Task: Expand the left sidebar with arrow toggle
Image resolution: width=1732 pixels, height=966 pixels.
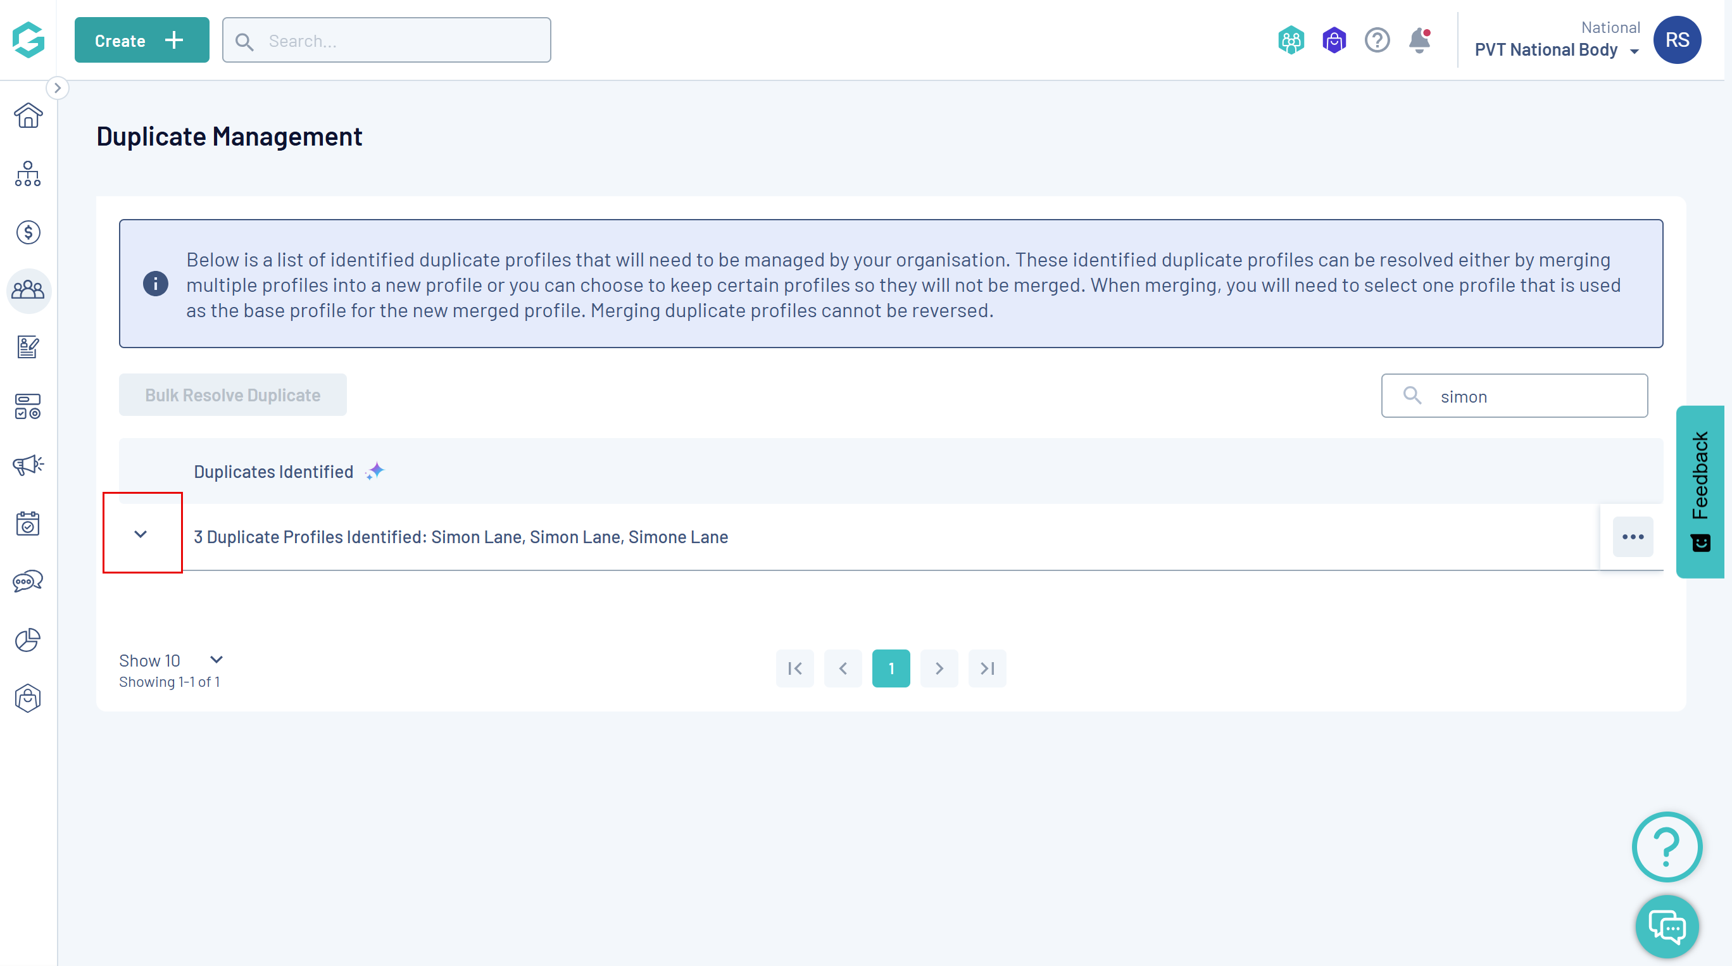Action: 57,87
